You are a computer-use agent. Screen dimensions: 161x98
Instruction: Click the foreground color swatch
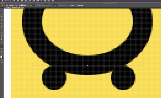point(1,57)
